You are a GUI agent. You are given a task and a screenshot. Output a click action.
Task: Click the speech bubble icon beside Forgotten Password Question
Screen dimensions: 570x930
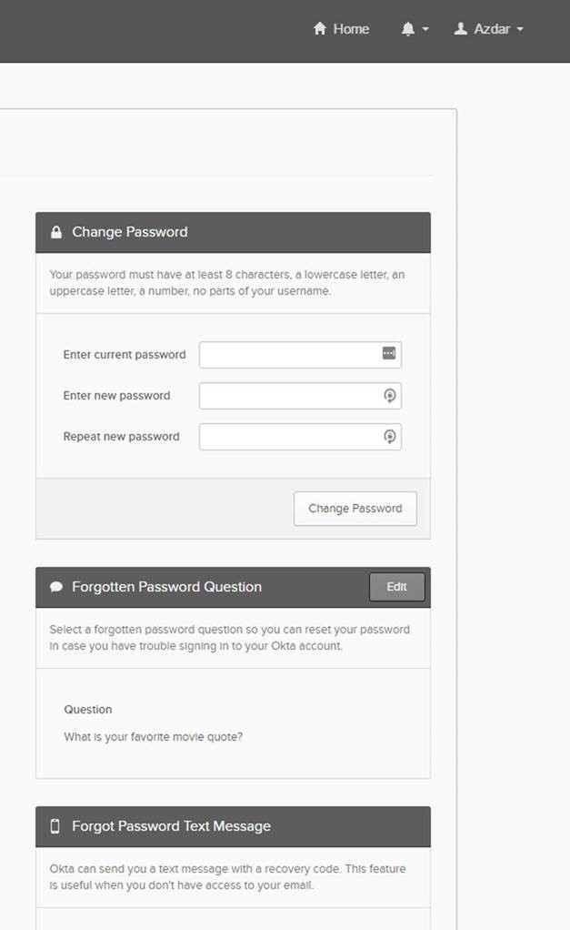tap(56, 587)
